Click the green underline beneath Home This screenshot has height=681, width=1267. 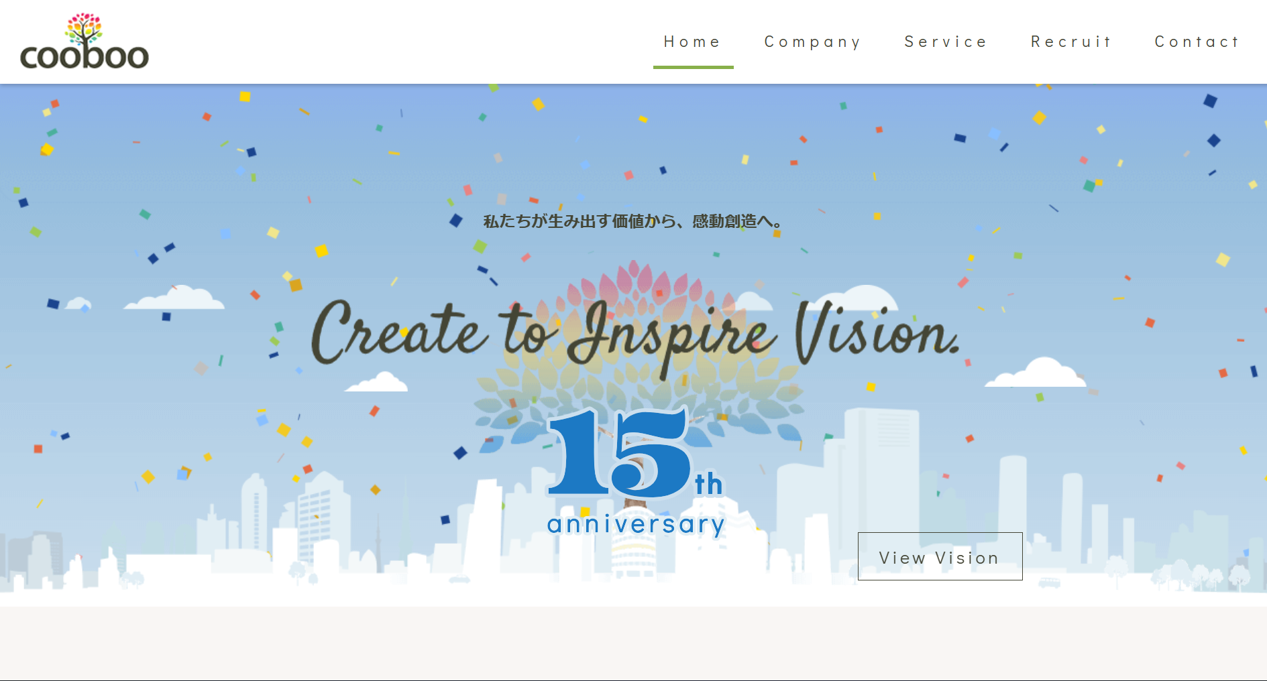[694, 67]
